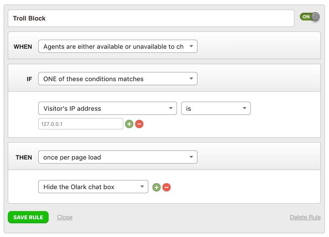Click the gray knob of the rule switch
The height and width of the screenshot is (237, 329).
pyautogui.click(x=315, y=17)
